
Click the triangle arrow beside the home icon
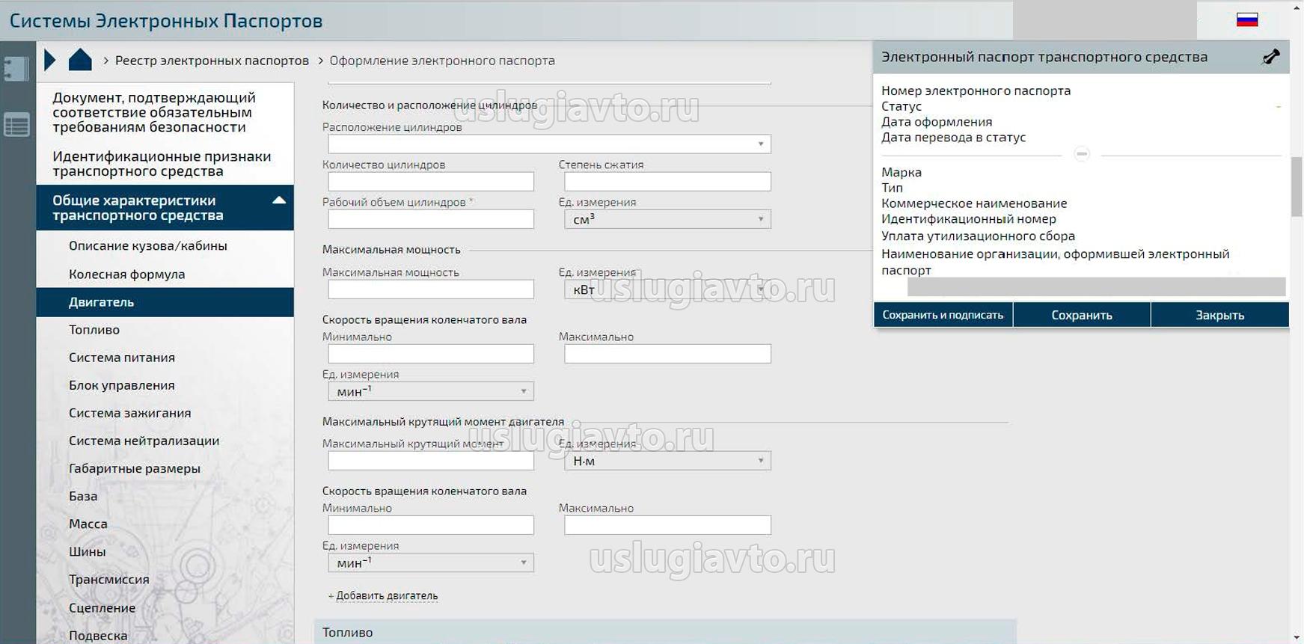50,60
